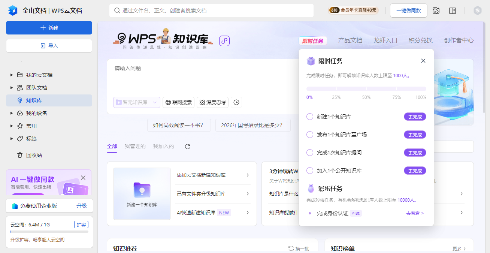Switch to 我管理的 tab
Image resolution: width=490 pixels, height=253 pixels.
135,146
